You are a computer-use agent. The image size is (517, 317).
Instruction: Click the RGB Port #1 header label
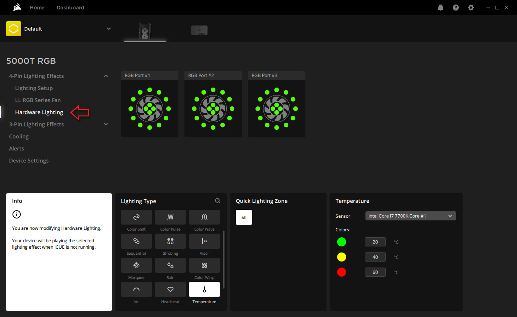tap(138, 75)
